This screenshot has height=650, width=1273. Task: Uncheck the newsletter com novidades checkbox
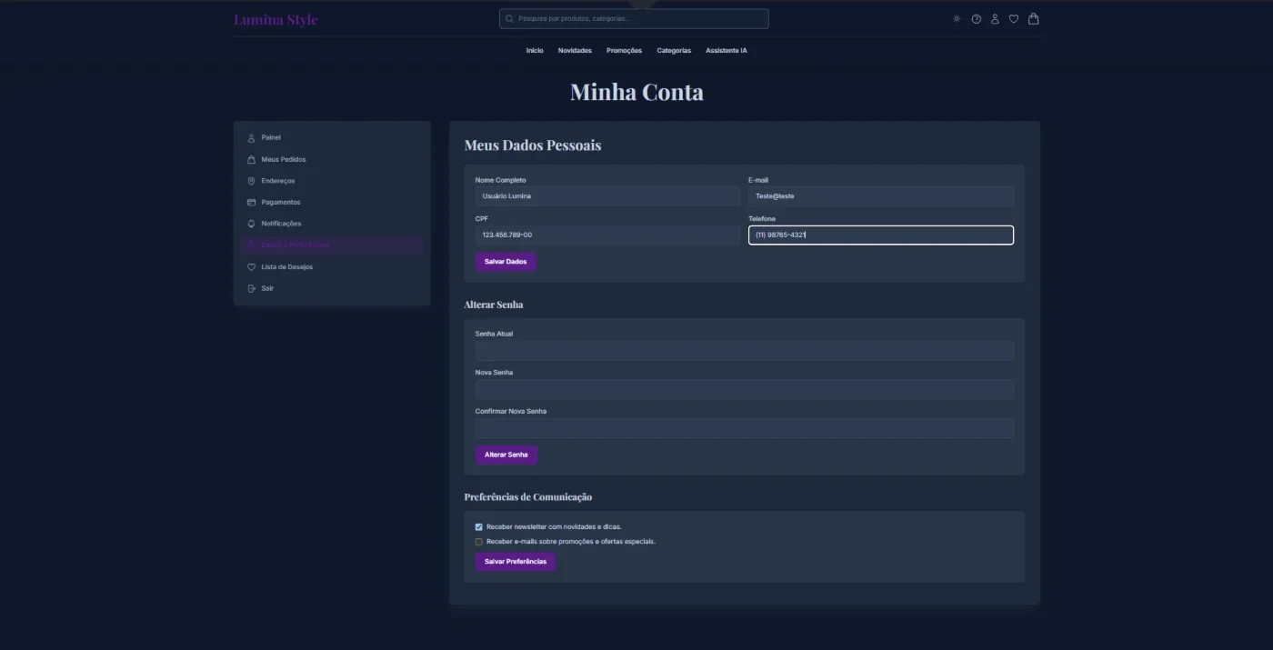click(479, 527)
